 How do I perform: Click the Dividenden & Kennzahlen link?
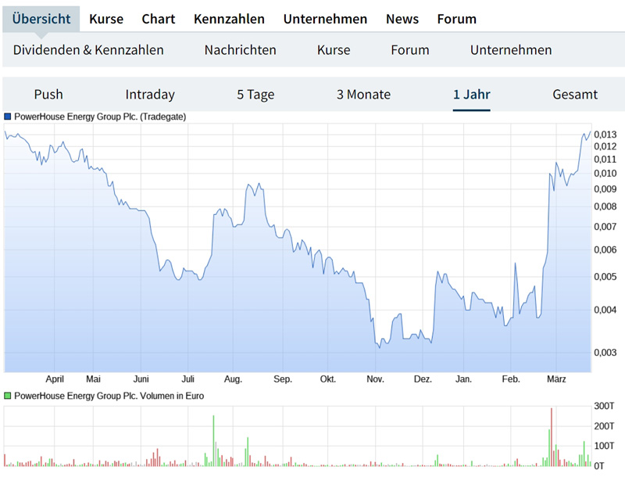coord(88,50)
